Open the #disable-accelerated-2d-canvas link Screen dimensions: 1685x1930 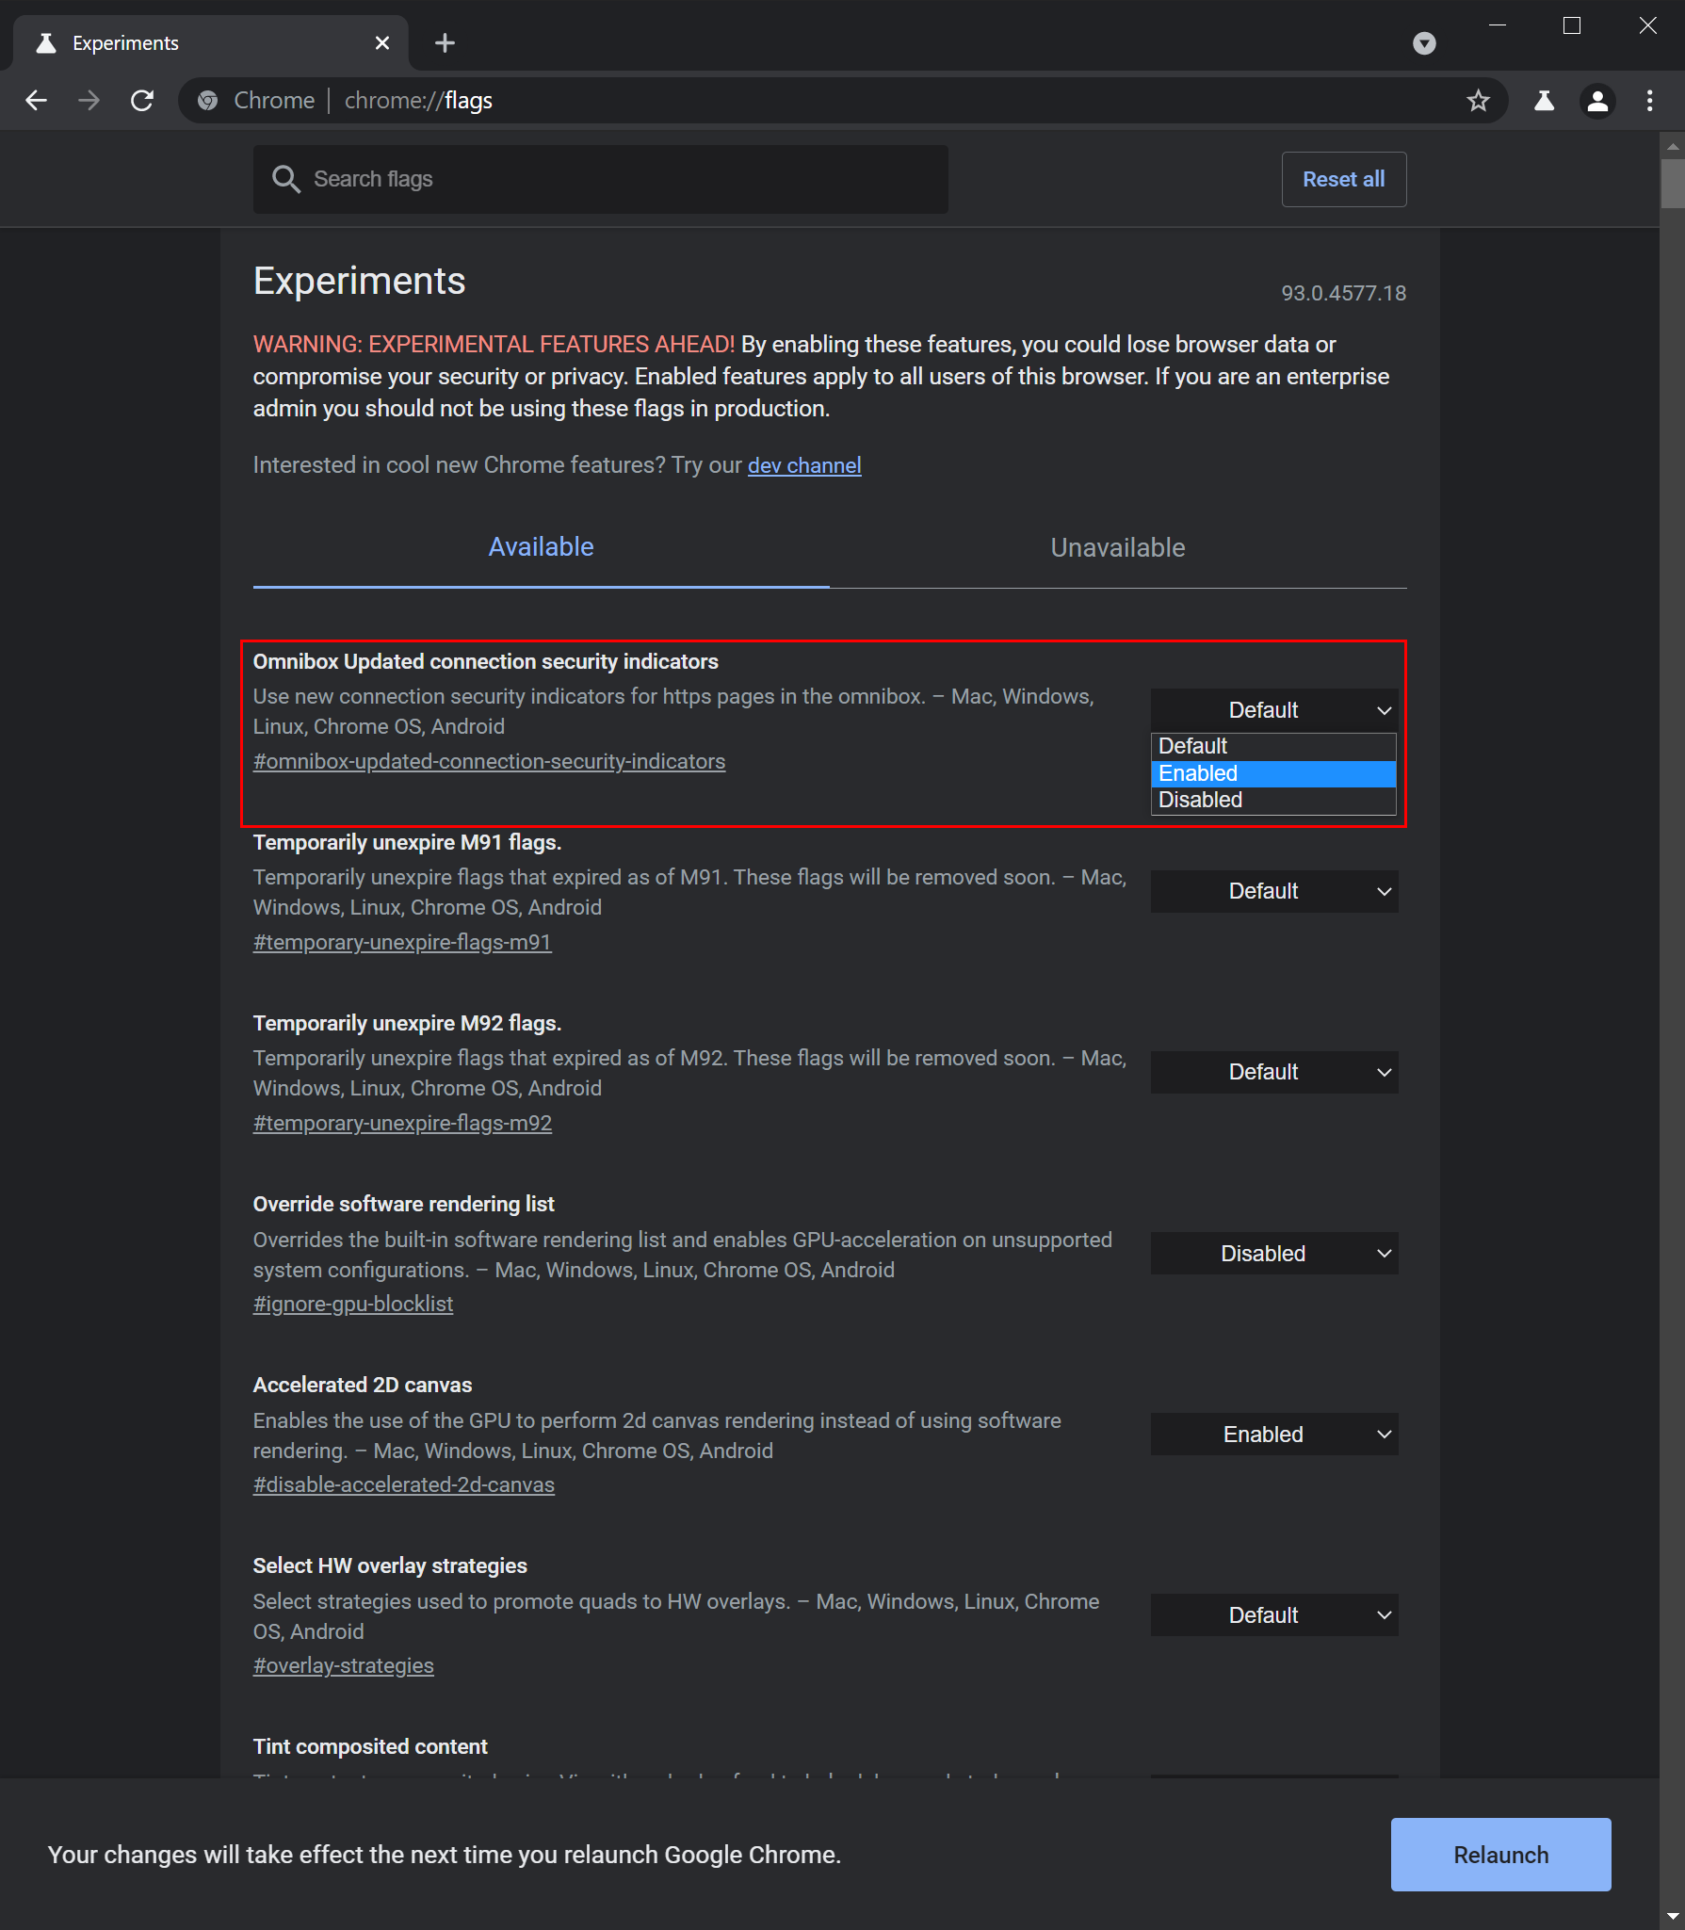tap(404, 1484)
